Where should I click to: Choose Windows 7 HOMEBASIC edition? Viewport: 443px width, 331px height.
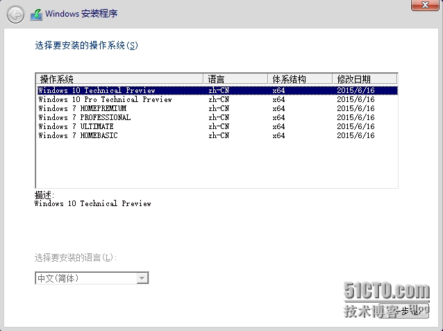pyautogui.click(x=78, y=135)
